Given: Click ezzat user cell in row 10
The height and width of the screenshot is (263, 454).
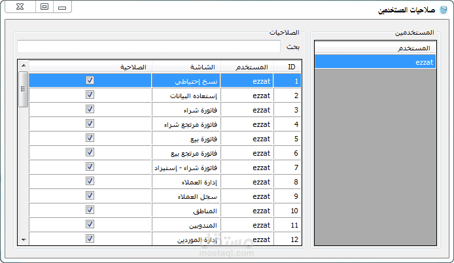Looking at the screenshot, I should coord(247,210).
